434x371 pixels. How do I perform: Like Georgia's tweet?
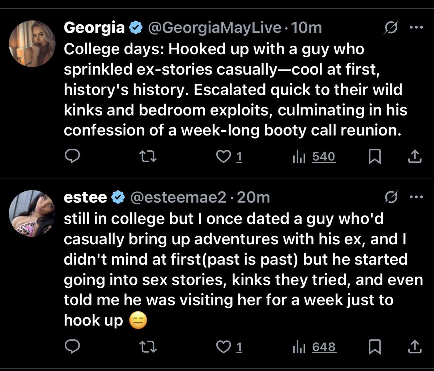pos(229,157)
